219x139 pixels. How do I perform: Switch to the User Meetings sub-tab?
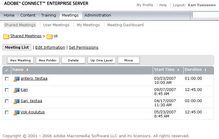click(x=56, y=25)
